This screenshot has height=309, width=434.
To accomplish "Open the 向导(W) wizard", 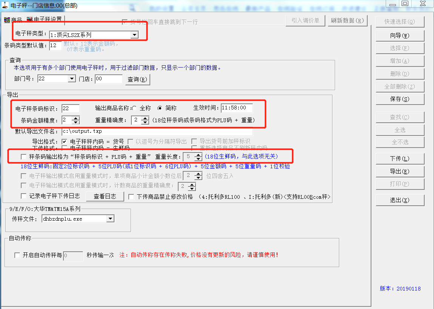I will pos(400,35).
